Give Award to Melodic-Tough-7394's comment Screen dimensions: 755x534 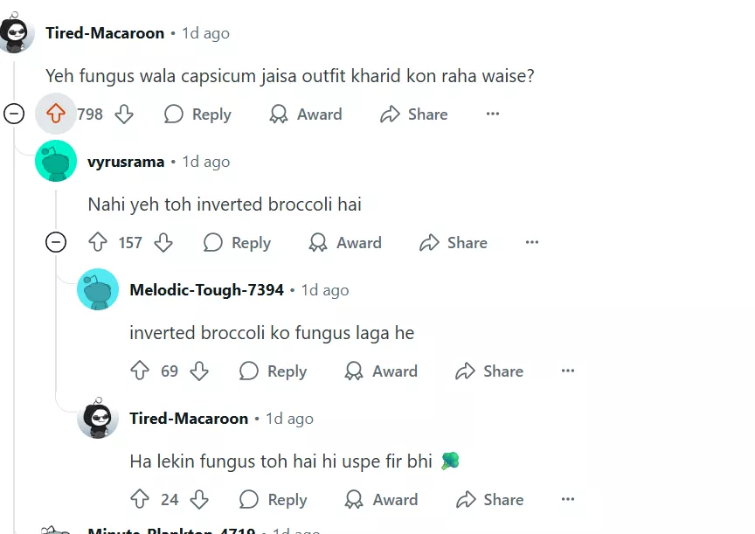tap(381, 371)
